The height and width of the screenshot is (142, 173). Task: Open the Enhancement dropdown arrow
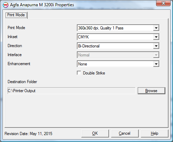[156, 64]
